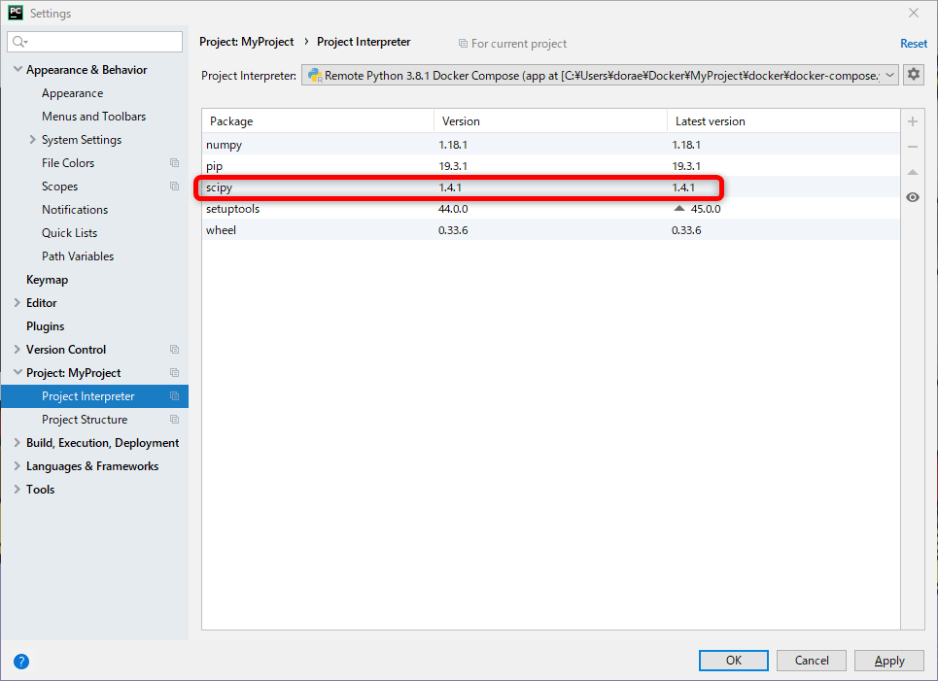This screenshot has height=681, width=938.
Task: Open Project Structure settings
Action: [85, 420]
